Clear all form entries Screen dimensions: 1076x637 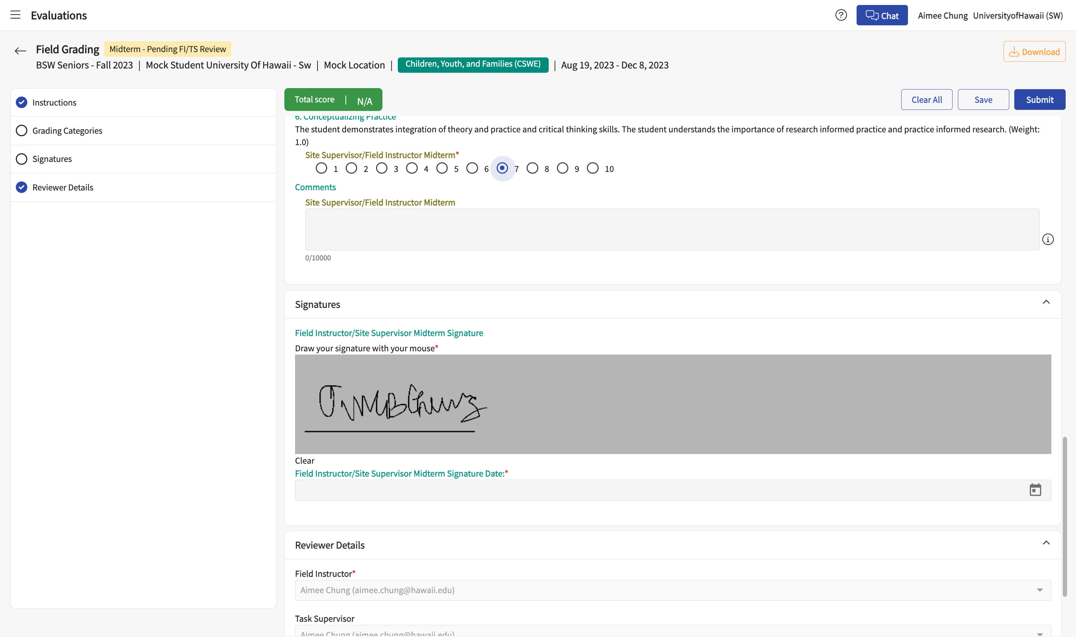926,100
